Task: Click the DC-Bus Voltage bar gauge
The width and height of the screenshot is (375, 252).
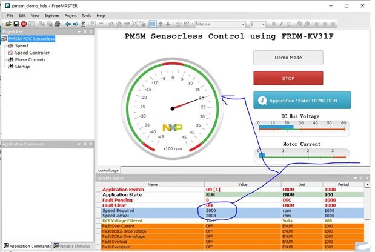Action: [302, 128]
